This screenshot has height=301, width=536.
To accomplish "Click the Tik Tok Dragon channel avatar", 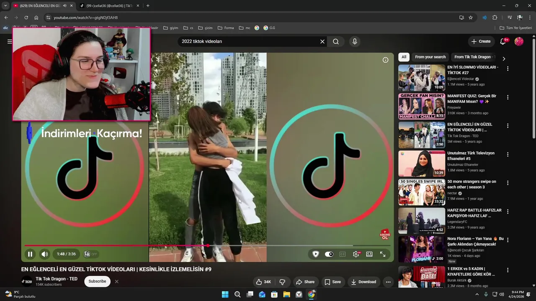I will [x=27, y=281].
